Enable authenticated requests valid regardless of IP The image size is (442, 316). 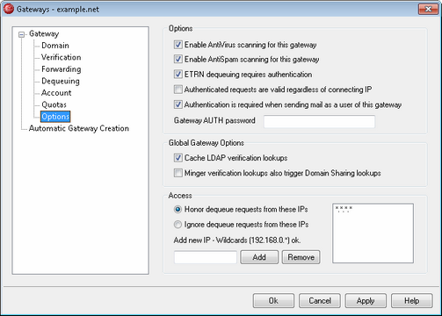[x=178, y=90]
